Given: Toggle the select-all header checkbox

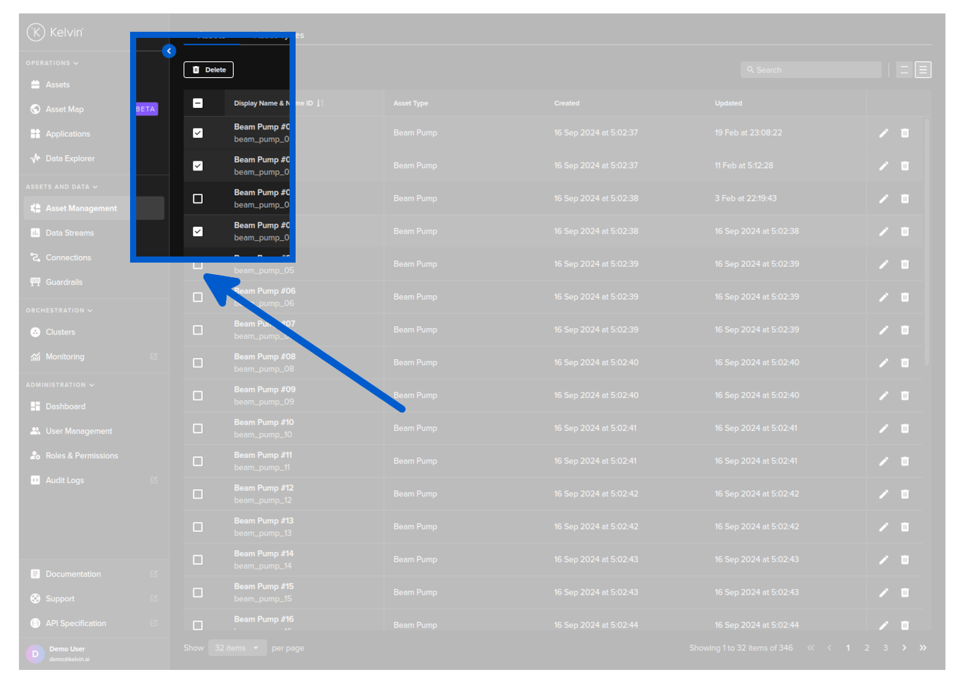Looking at the screenshot, I should click(198, 103).
